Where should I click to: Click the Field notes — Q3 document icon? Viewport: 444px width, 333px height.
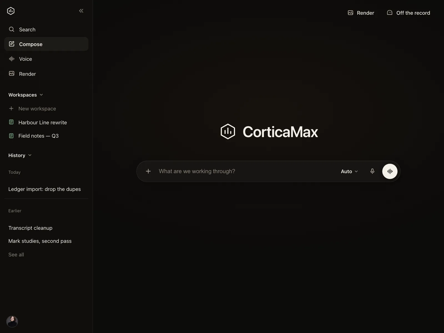point(11,136)
